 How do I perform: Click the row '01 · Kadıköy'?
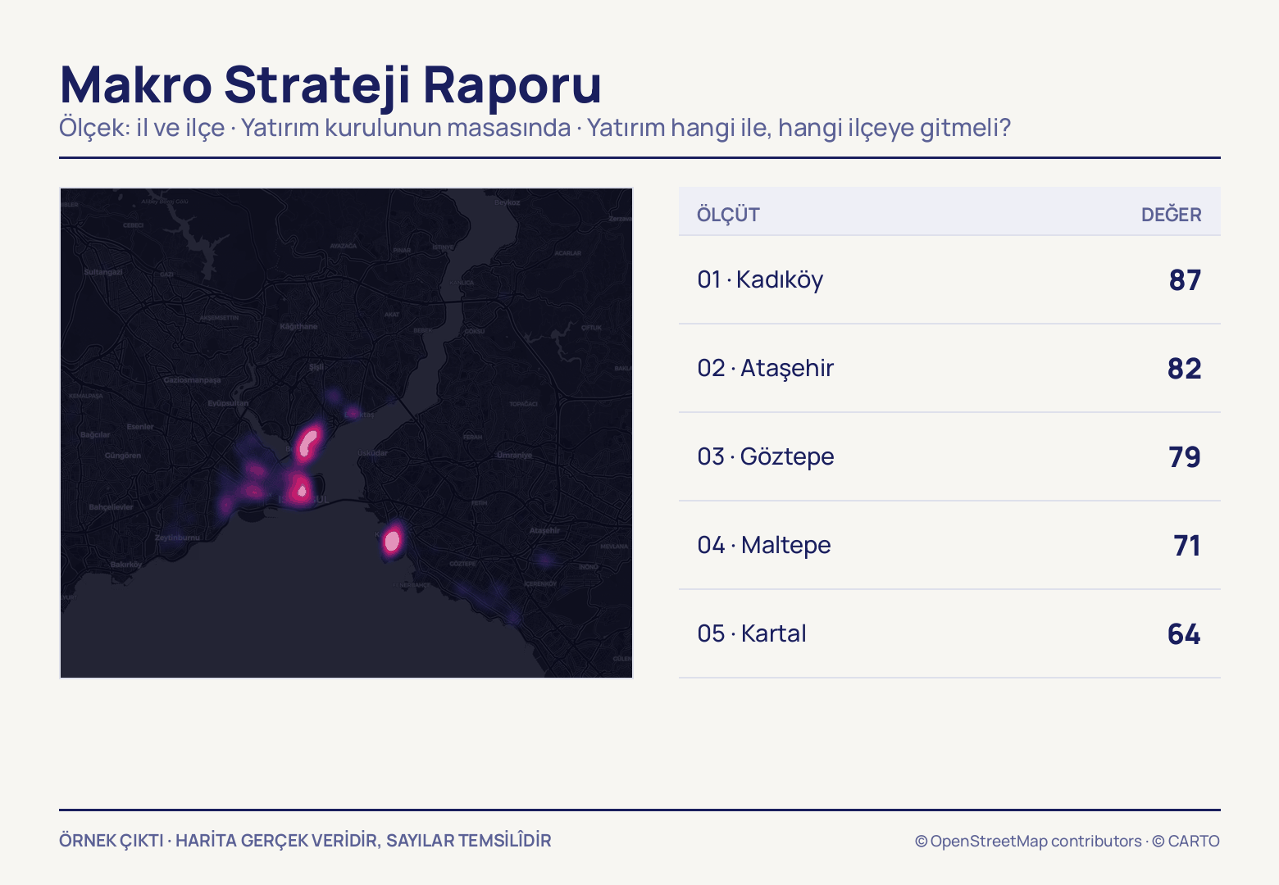[949, 280]
